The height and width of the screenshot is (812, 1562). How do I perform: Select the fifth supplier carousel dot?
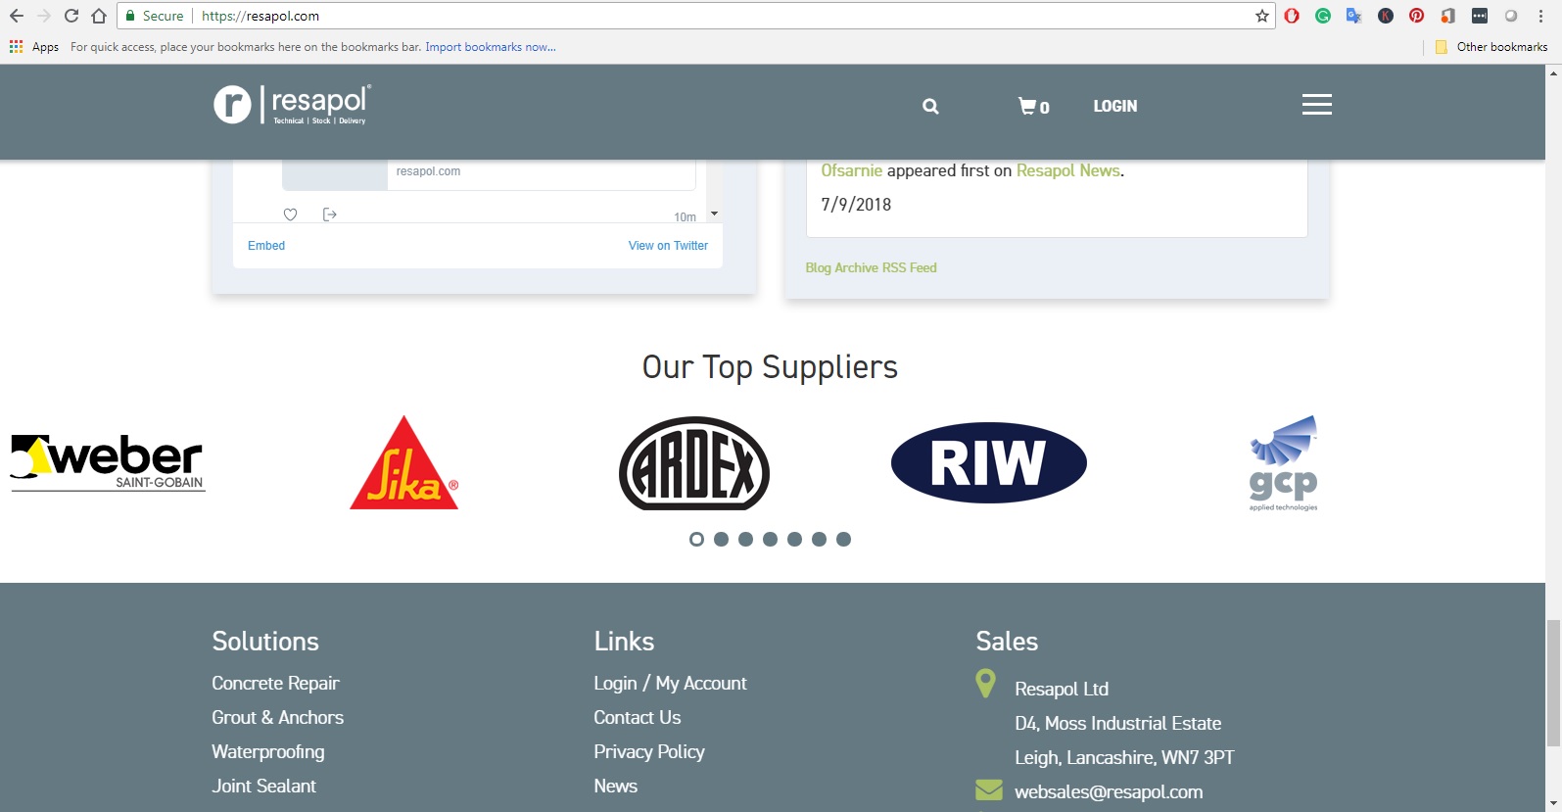pos(794,539)
